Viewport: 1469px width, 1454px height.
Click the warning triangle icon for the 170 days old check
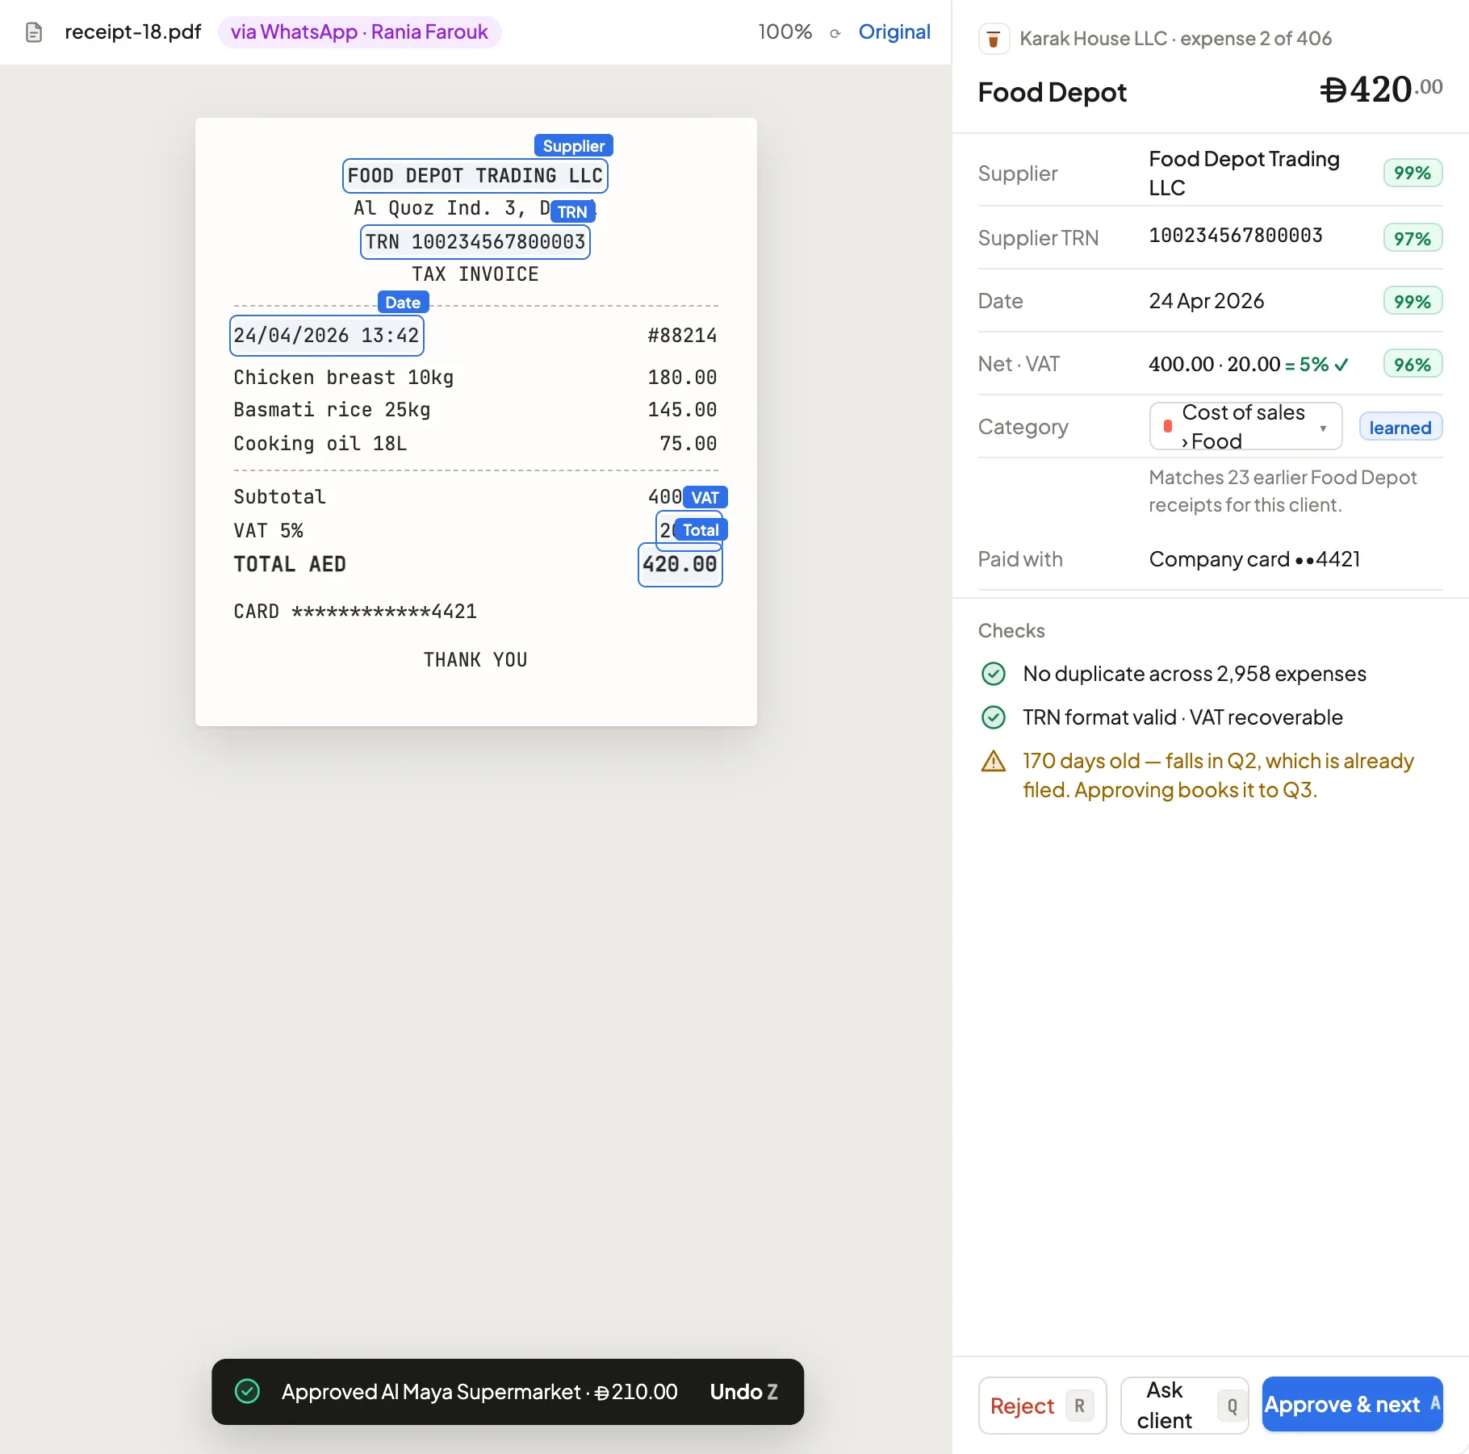coord(993,761)
